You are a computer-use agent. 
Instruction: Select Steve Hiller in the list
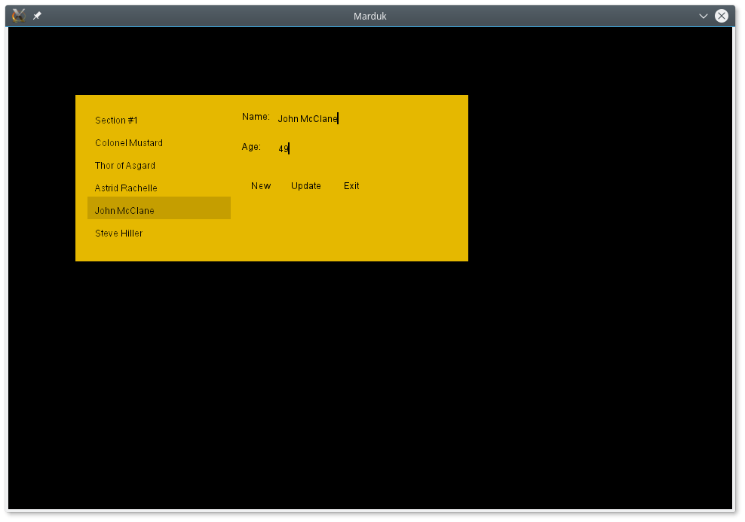click(119, 234)
